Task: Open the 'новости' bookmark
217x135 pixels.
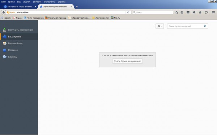Action: point(6,18)
